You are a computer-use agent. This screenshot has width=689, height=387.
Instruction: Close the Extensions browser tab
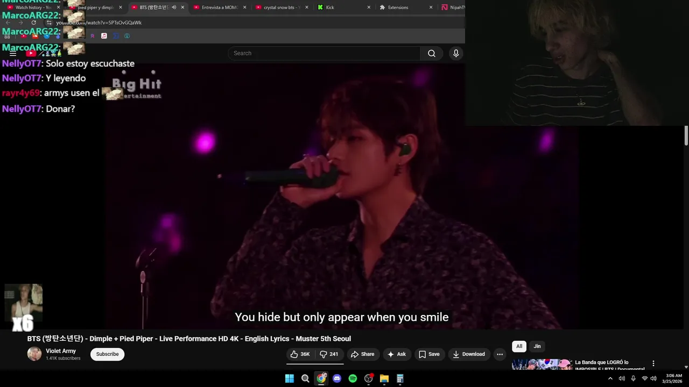pos(431,8)
